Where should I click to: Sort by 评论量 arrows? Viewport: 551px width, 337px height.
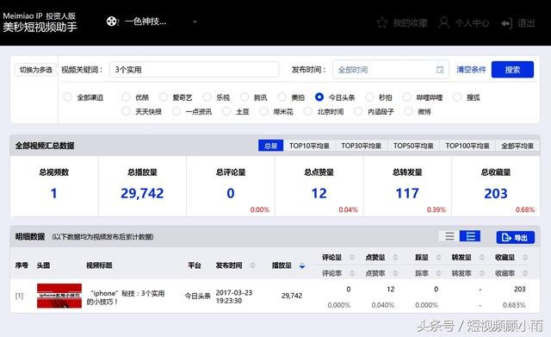point(352,258)
